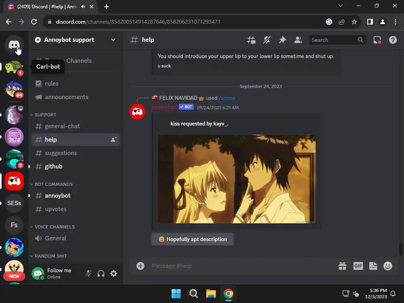
Task: Select the red Annoybot server icon
Action: [14, 181]
